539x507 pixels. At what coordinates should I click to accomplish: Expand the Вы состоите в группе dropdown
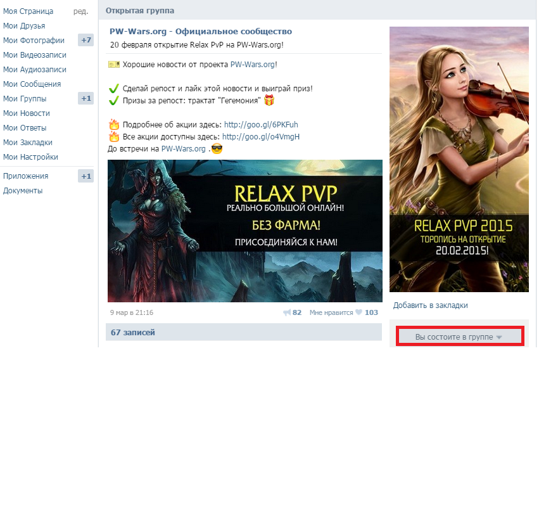click(460, 337)
